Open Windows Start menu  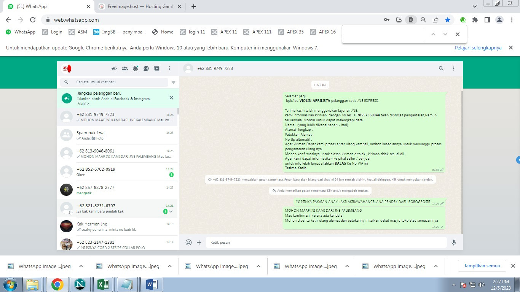[x=10, y=284]
